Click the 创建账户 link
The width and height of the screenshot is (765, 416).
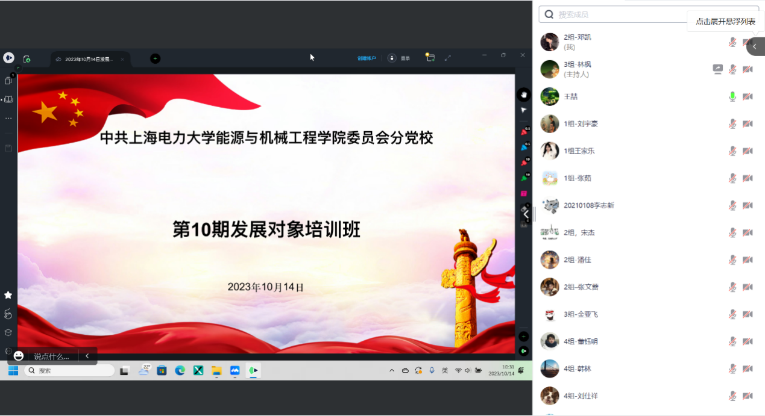point(366,58)
